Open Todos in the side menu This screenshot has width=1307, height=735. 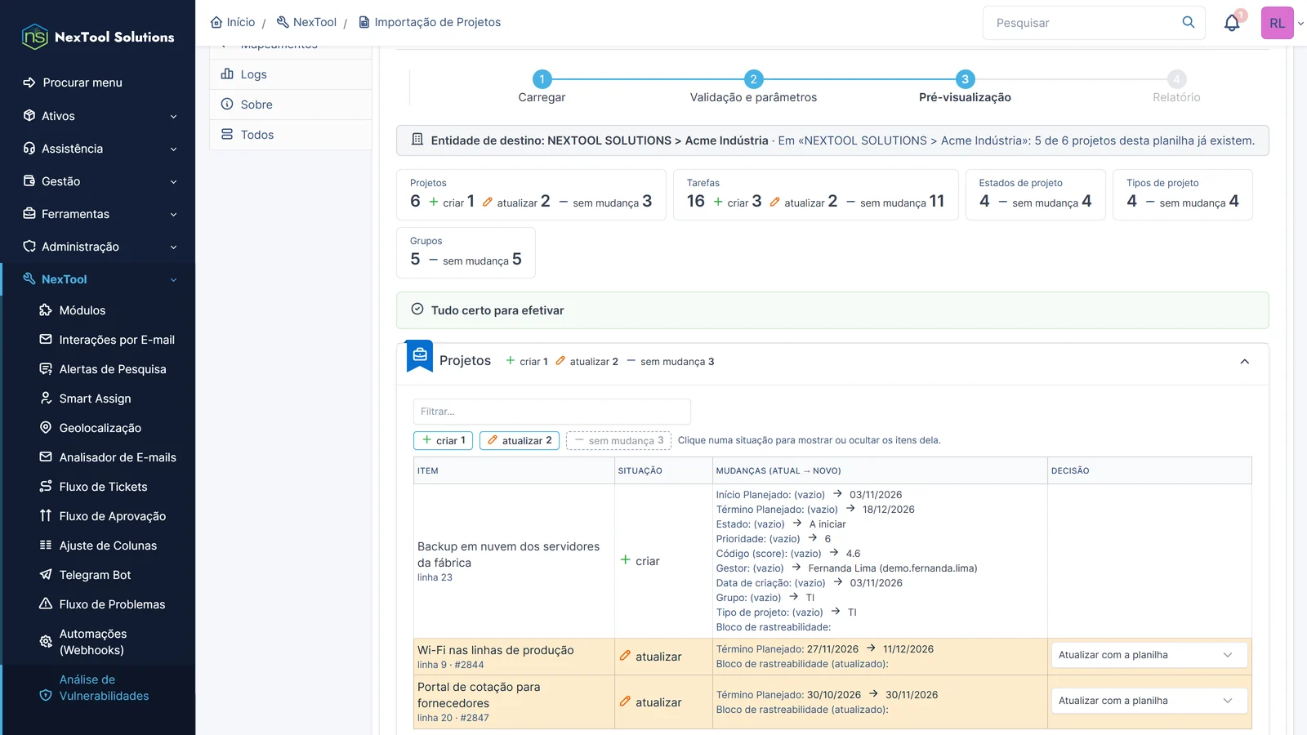pyautogui.click(x=291, y=135)
